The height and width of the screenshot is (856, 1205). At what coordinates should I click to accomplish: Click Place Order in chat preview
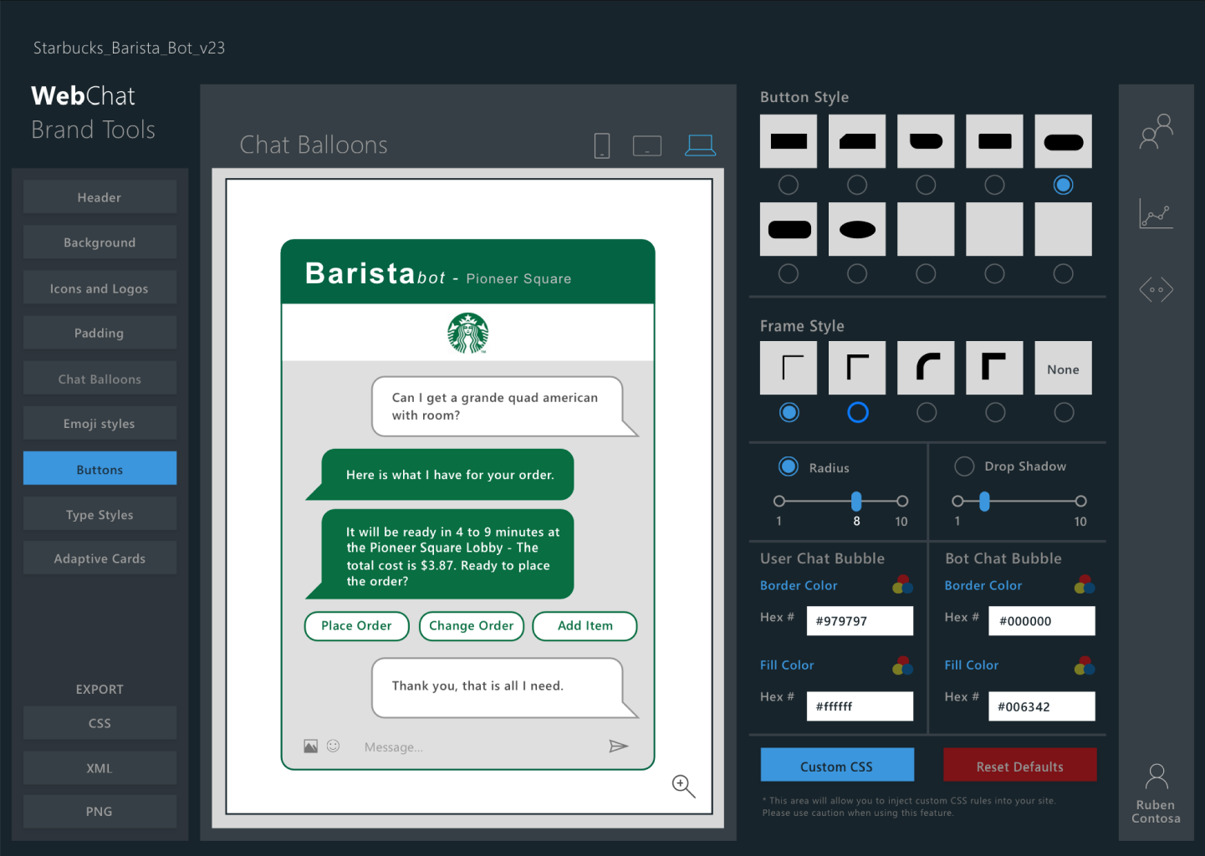click(357, 626)
